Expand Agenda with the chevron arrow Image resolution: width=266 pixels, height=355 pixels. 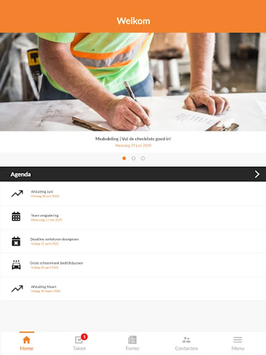[x=257, y=174]
